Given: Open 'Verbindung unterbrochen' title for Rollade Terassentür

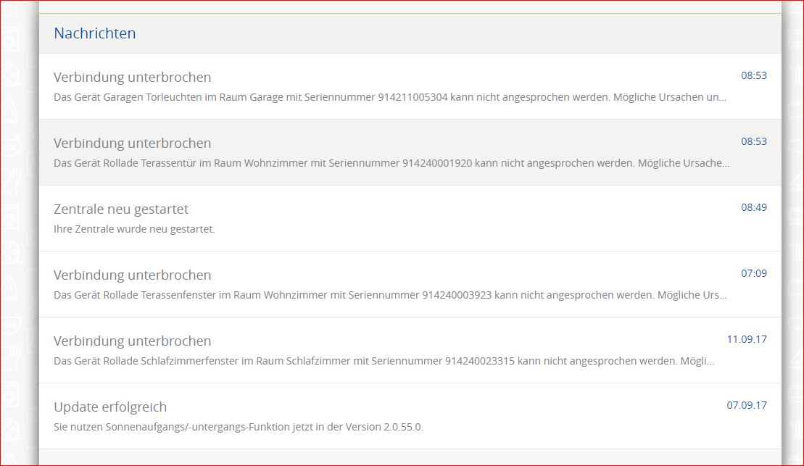Looking at the screenshot, I should pos(132,143).
